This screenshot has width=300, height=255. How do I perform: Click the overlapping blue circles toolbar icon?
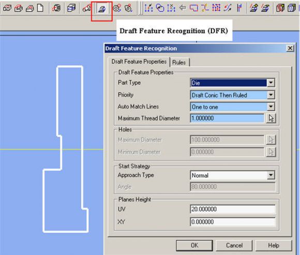click(160, 8)
